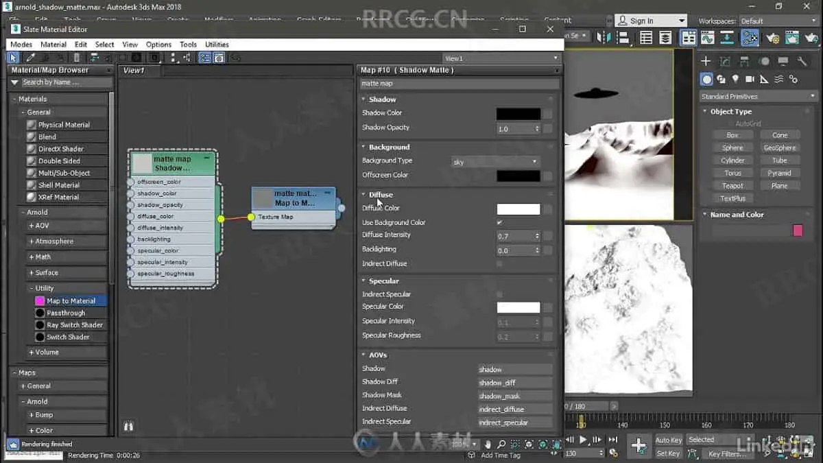The image size is (823, 463).
Task: Click the Auto Key button
Action: (x=669, y=440)
